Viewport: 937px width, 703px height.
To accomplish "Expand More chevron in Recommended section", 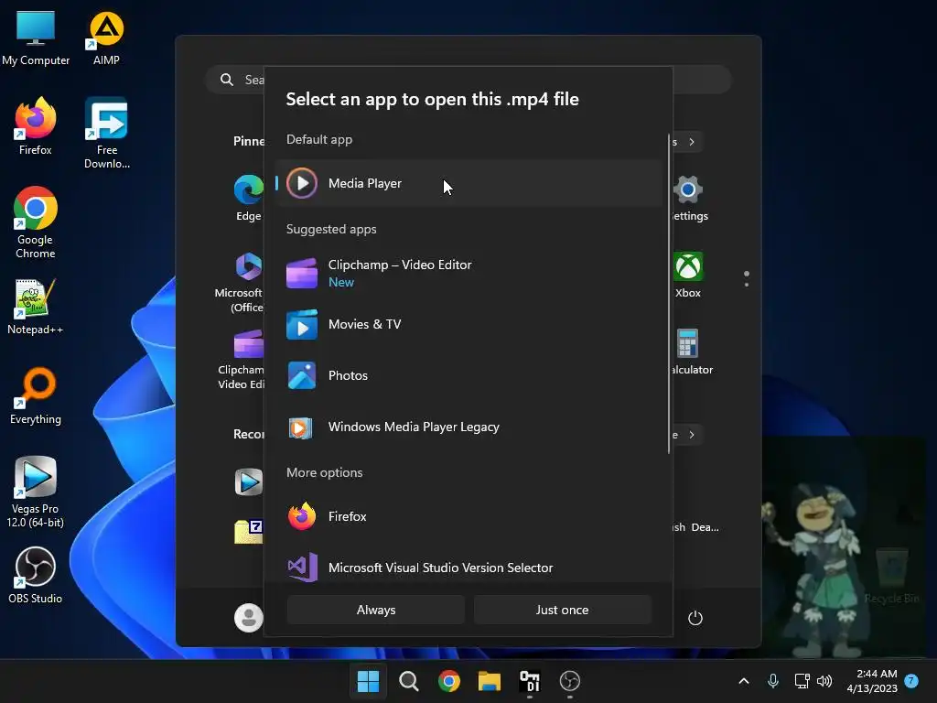I will [x=692, y=435].
